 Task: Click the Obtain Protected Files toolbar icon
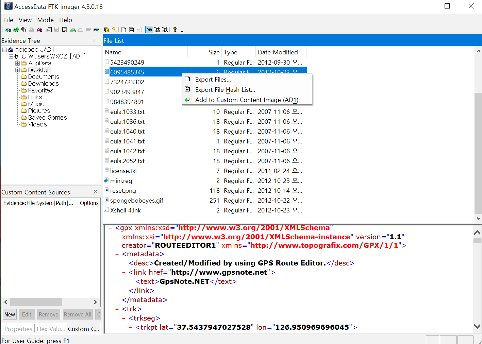[x=106, y=30]
